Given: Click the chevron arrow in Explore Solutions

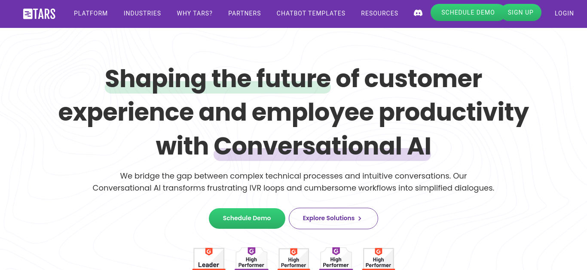Looking at the screenshot, I should (x=360, y=218).
